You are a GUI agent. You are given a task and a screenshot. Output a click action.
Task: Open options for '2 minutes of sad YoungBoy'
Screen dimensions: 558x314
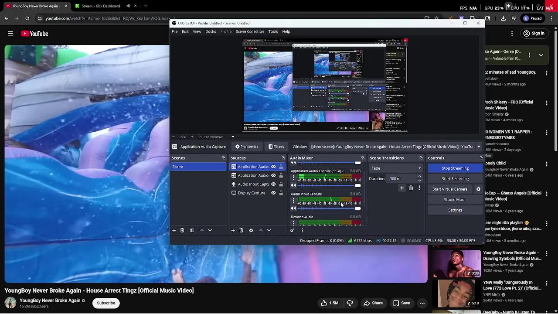tap(547, 72)
